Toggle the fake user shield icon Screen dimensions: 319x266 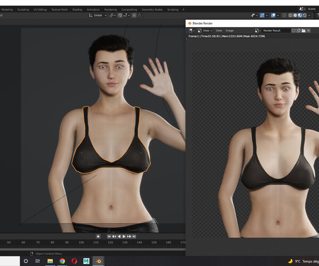pyautogui.click(x=293, y=30)
